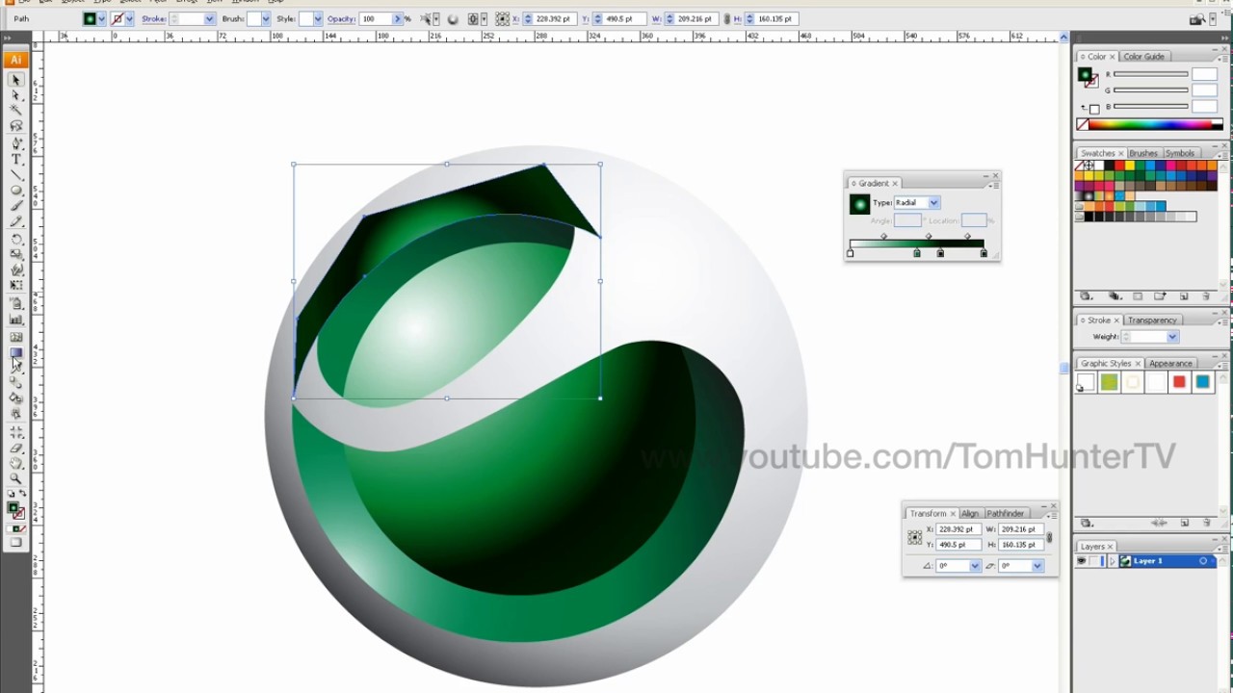Open the stroke color dropdown in control bar
Screen dimensions: 1233x693
click(x=128, y=19)
